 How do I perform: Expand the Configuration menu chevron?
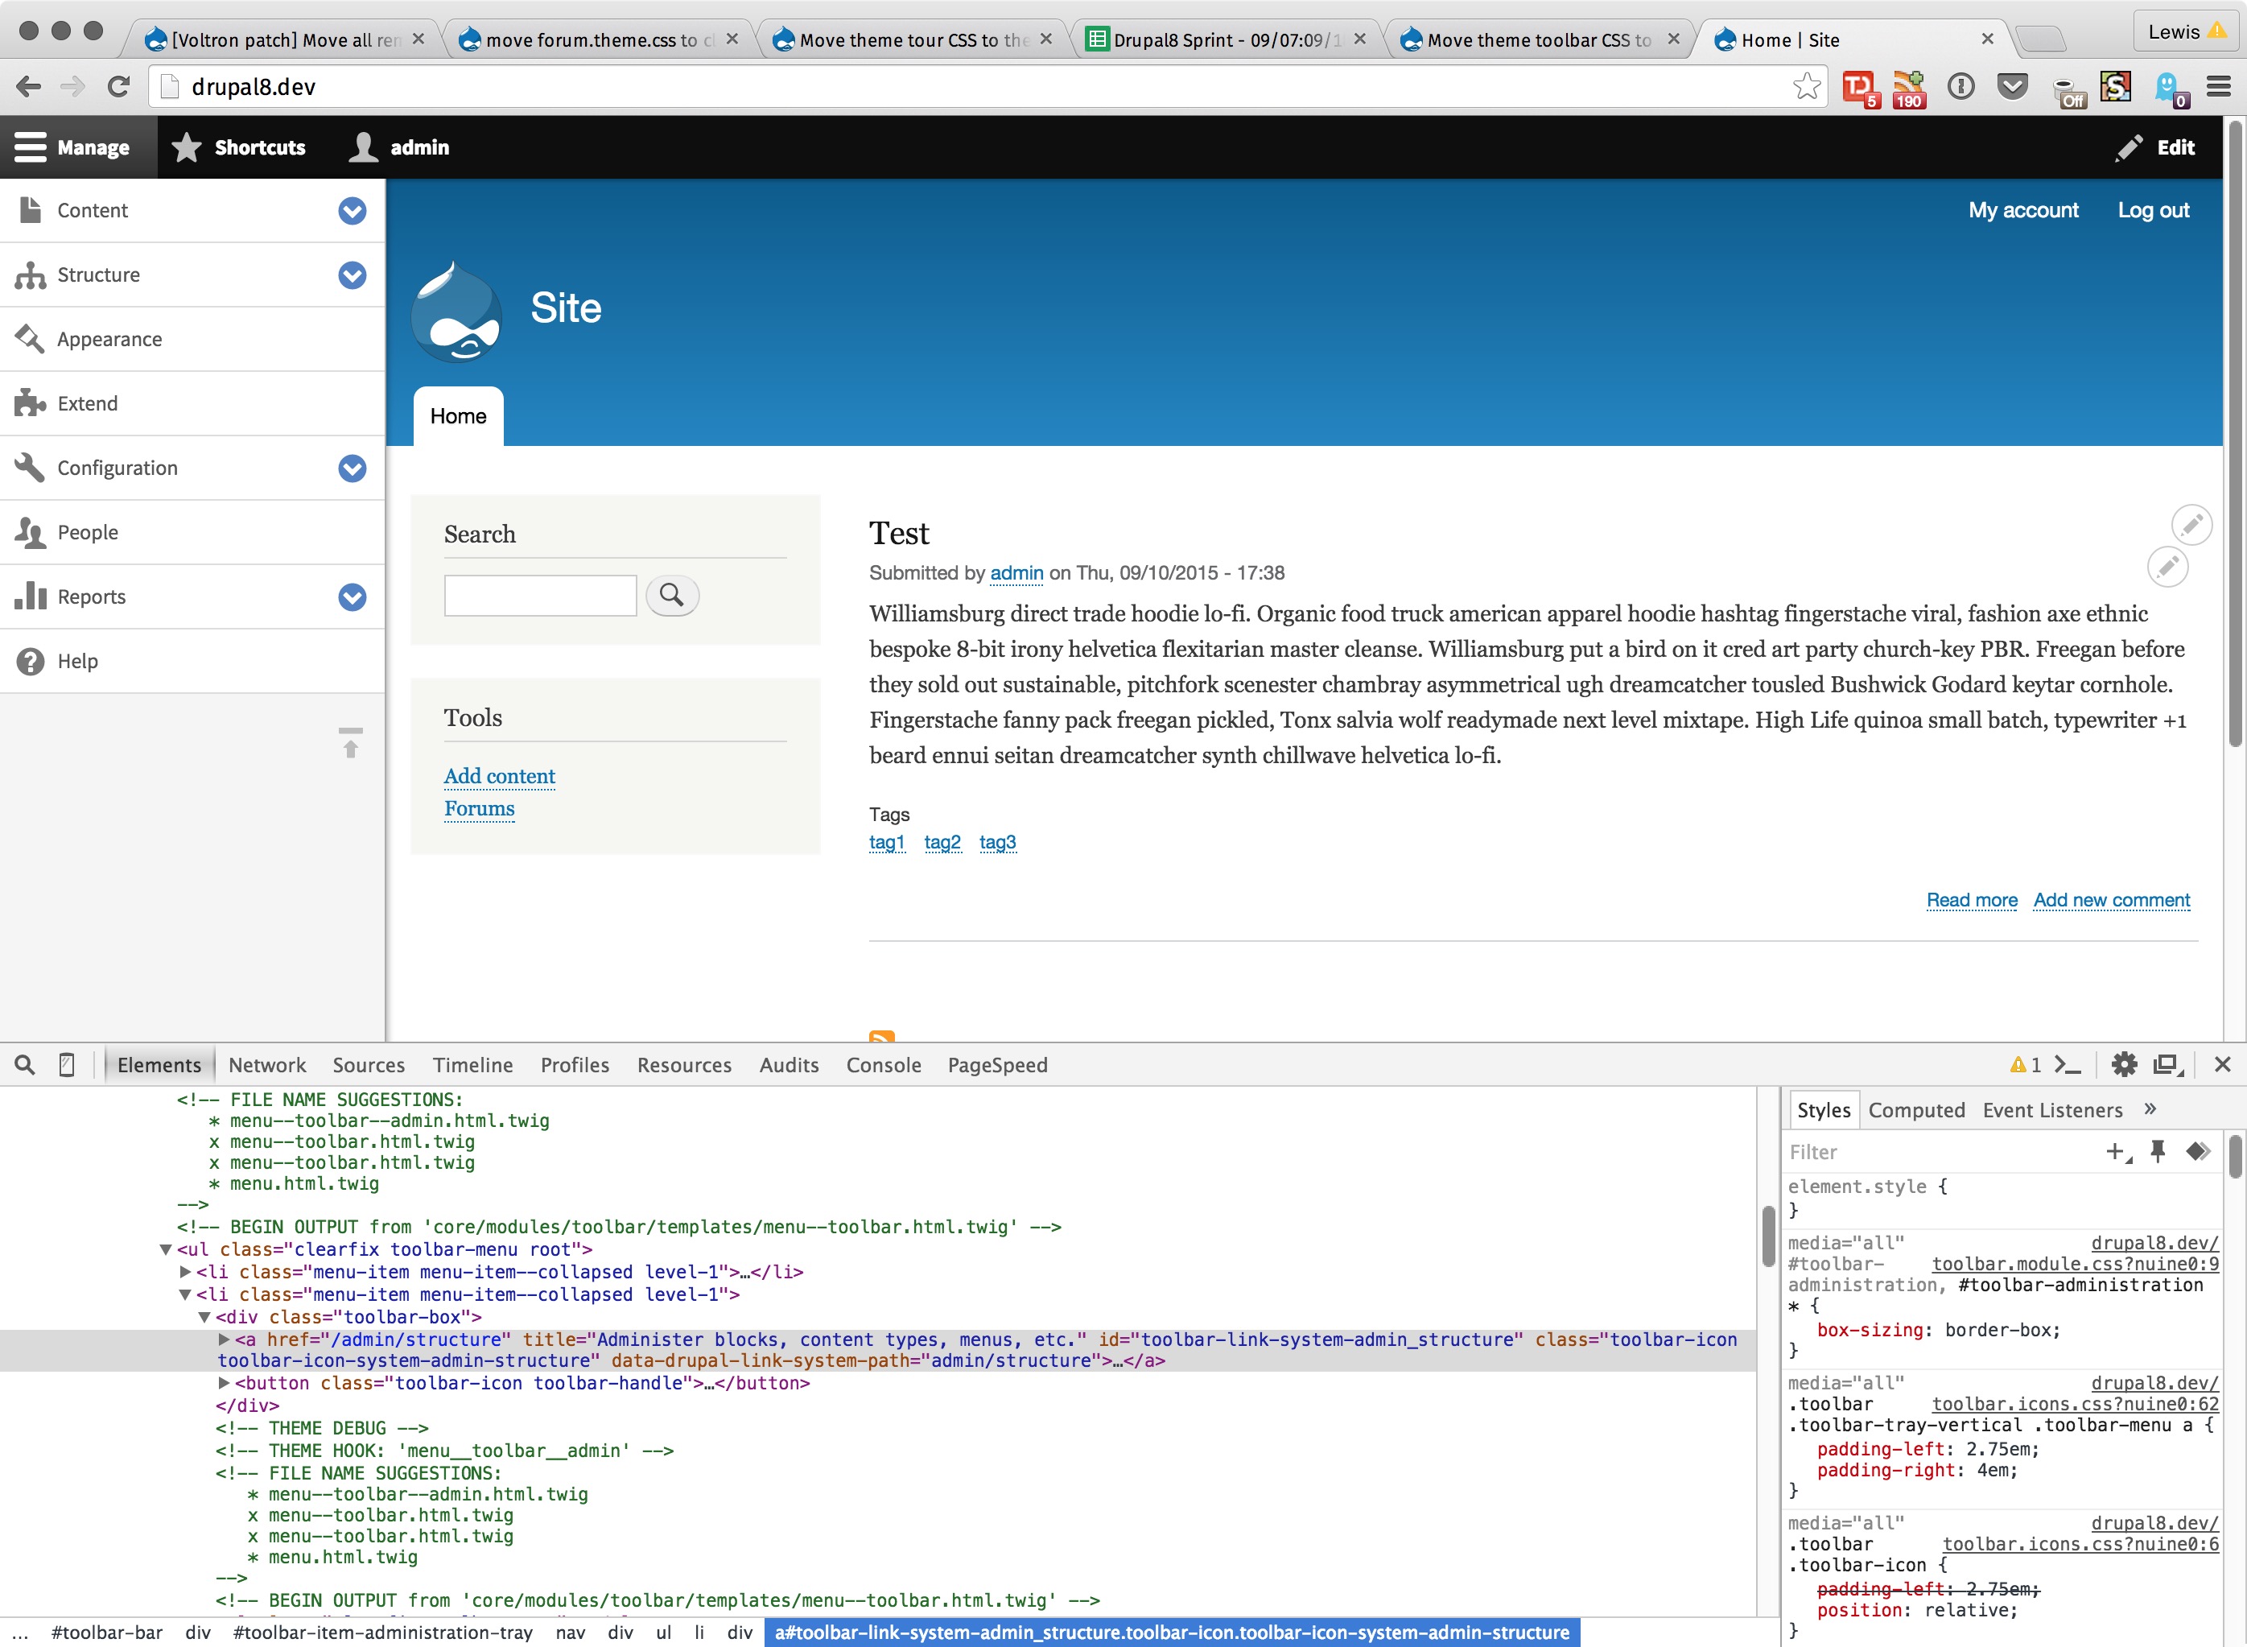pyautogui.click(x=351, y=468)
